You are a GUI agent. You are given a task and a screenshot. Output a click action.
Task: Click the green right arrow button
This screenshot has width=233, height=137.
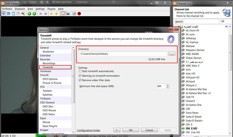34,14
